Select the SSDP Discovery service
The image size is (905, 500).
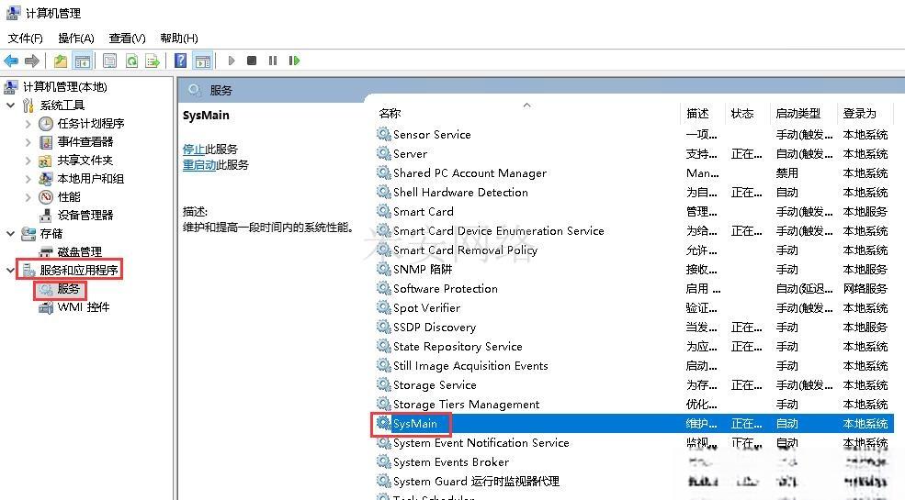pos(634,328)
